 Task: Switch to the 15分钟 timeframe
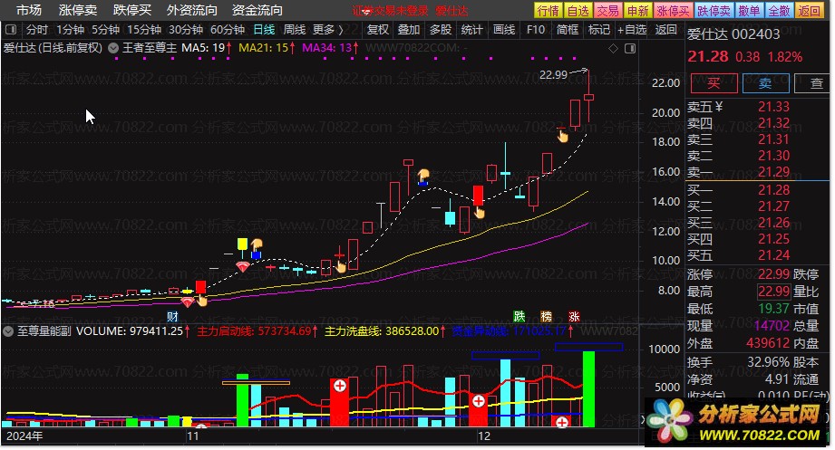point(144,30)
